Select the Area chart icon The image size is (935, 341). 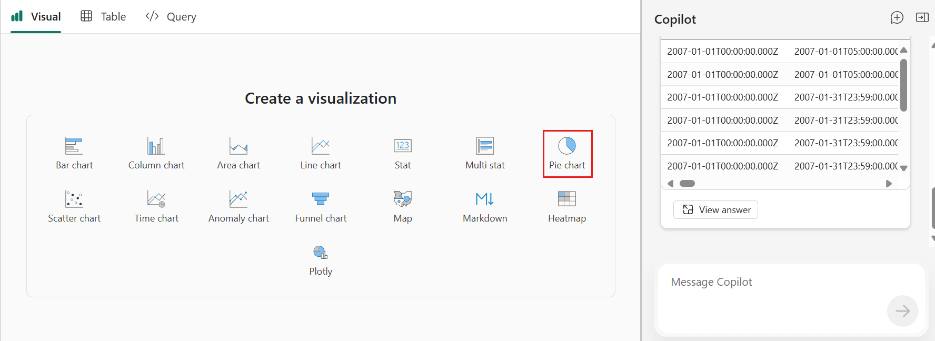[x=238, y=146]
